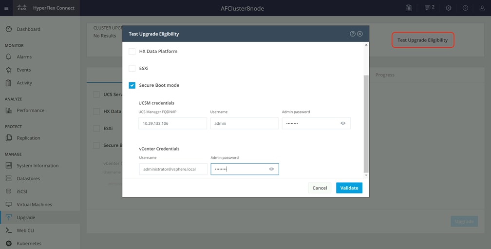Open Kubernetes in the sidebar
This screenshot has height=249, width=491.
coord(29,243)
